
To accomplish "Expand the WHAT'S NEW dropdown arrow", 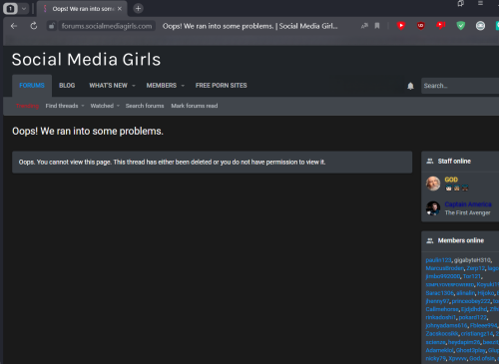I will coord(134,86).
